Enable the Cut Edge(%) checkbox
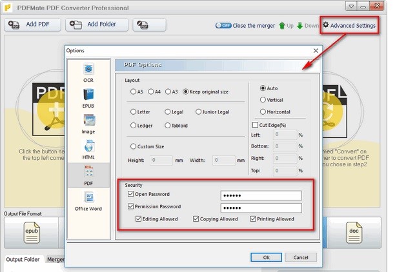 tap(255, 125)
